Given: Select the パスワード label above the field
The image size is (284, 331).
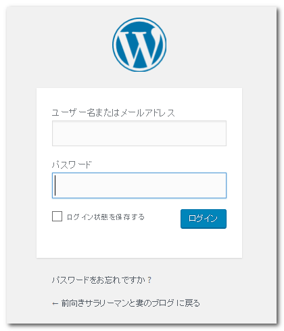Looking at the screenshot, I should click(72, 164).
